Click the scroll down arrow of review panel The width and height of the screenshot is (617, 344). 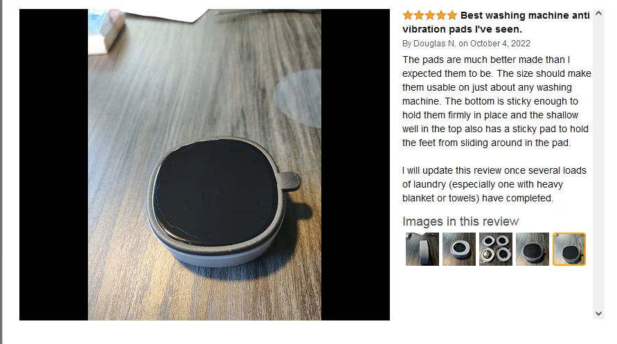click(598, 314)
